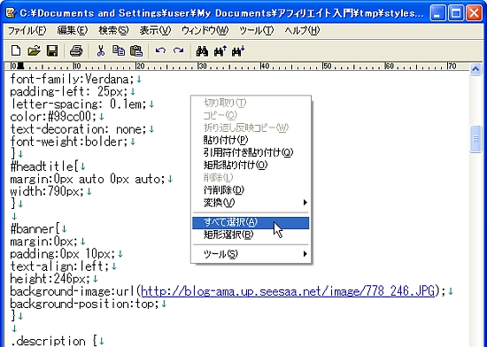
Task: Click the line 'font-family:Verdana;'
Action: [72, 79]
